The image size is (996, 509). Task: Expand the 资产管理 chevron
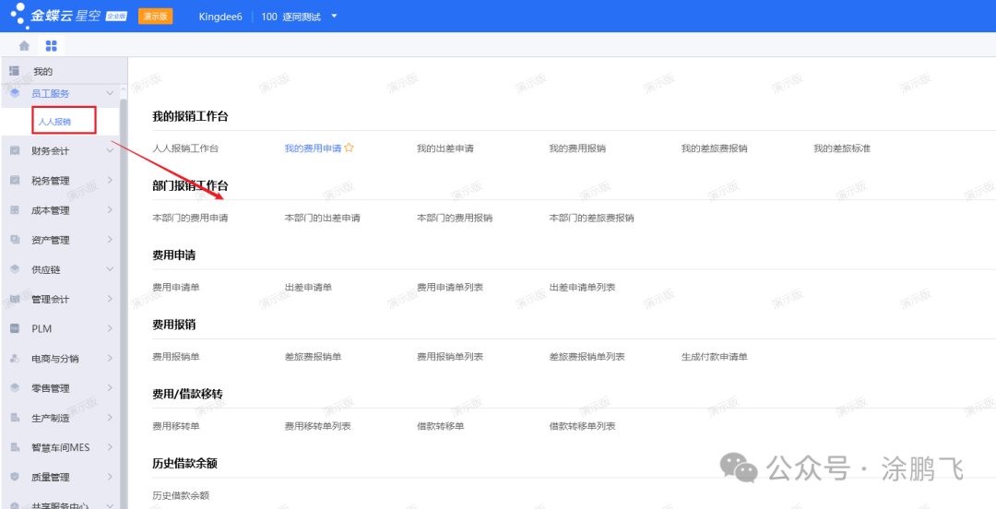[110, 240]
